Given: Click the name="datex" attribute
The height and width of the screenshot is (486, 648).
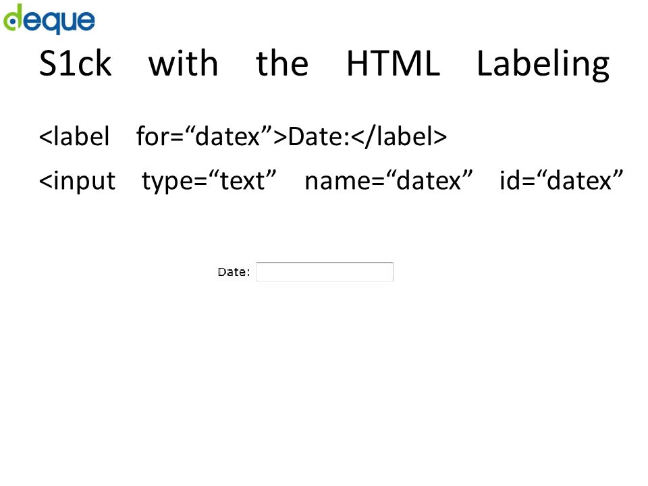Looking at the screenshot, I should pos(389,181).
